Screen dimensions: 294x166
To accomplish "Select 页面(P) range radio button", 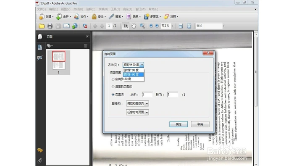I will (113, 95).
